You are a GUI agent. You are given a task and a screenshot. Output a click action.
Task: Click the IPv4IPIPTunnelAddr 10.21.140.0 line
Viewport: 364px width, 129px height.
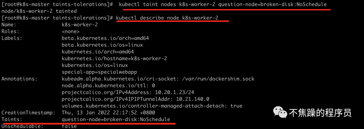point(135,99)
